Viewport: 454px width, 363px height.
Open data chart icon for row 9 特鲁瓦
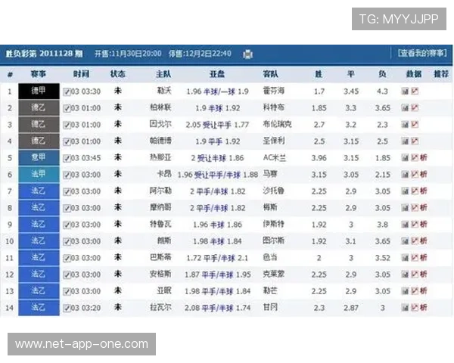[x=405, y=225]
